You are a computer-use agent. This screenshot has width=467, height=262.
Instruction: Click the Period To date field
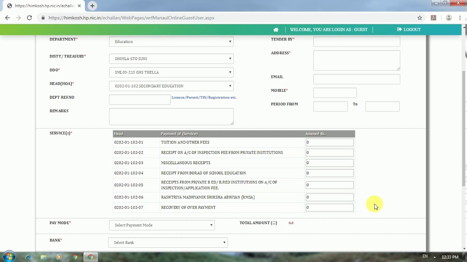382,106
